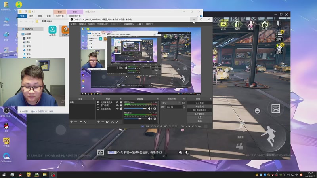Move scene down in Scenes panel
The image size is (317, 178).
coord(85,122)
